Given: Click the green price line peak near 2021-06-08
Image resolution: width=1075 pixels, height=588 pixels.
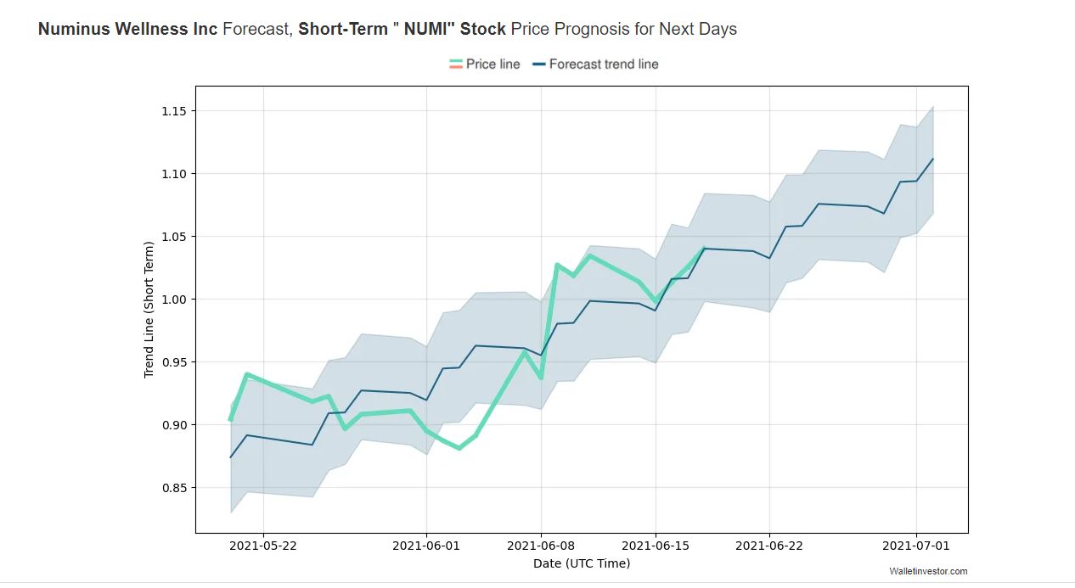Looking at the screenshot, I should point(557,265).
